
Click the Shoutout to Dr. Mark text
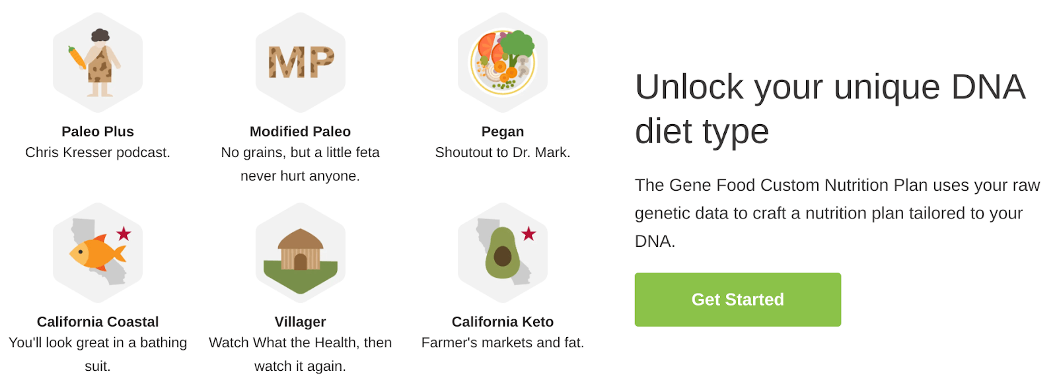pos(502,152)
